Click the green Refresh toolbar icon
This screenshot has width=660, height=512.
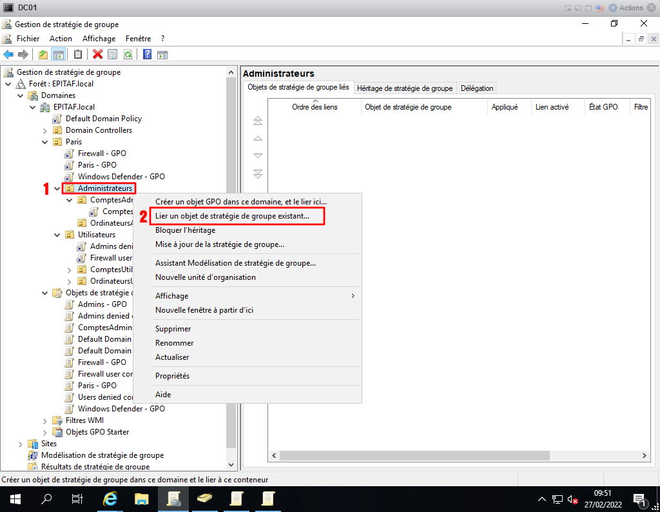[x=128, y=55]
